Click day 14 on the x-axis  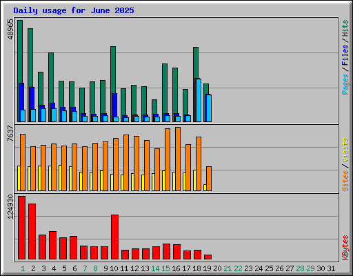(155, 268)
